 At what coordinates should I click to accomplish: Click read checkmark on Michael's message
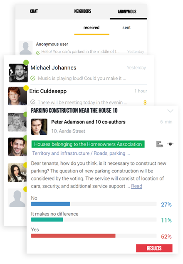[x=33, y=78]
